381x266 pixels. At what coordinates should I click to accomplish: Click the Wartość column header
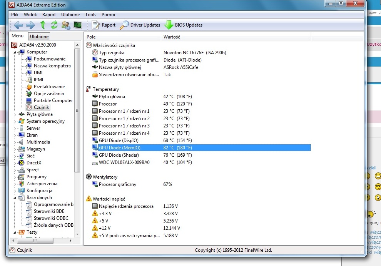tap(172, 37)
